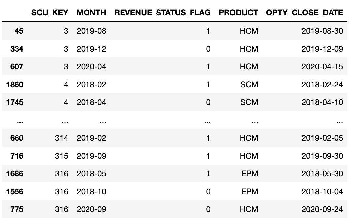Click the SCU_KEY column header
The height and width of the screenshot is (220, 350).
50,13
